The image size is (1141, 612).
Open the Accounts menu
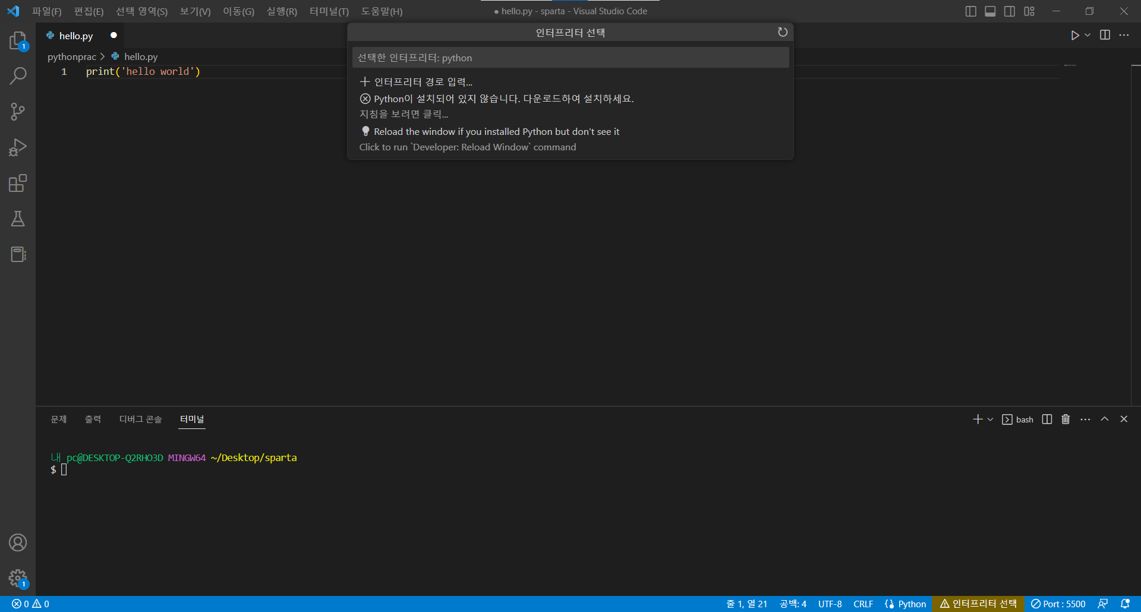(x=18, y=542)
